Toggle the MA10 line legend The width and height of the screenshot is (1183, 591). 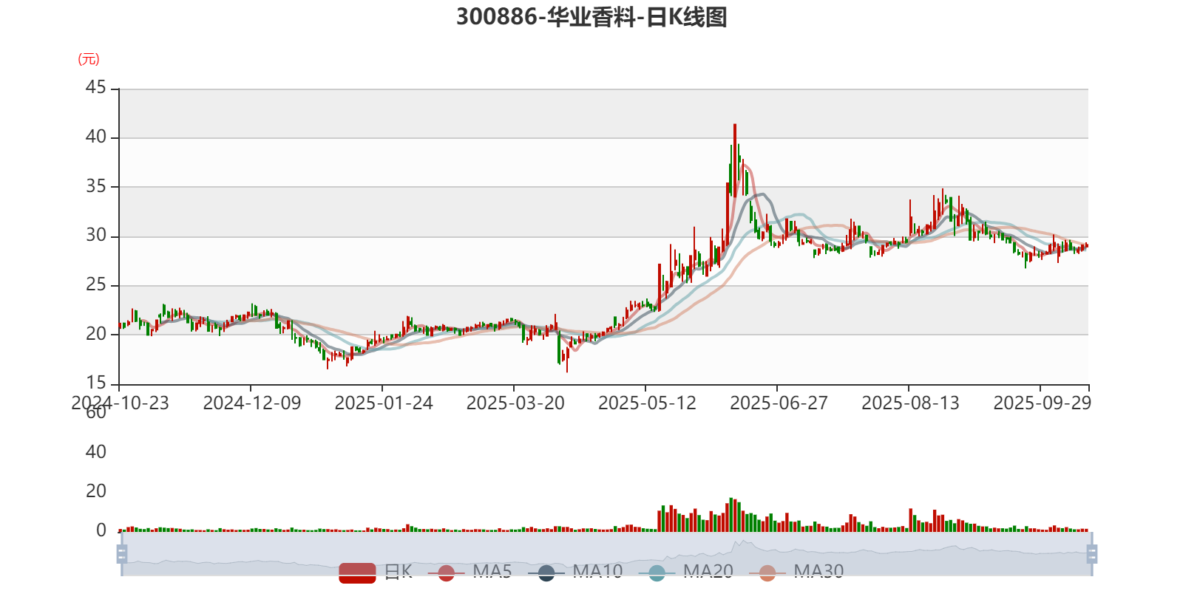pyautogui.click(x=575, y=572)
